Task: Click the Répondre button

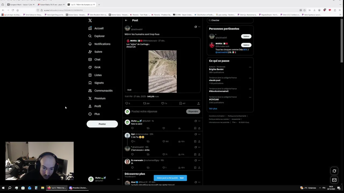Action: point(193,112)
